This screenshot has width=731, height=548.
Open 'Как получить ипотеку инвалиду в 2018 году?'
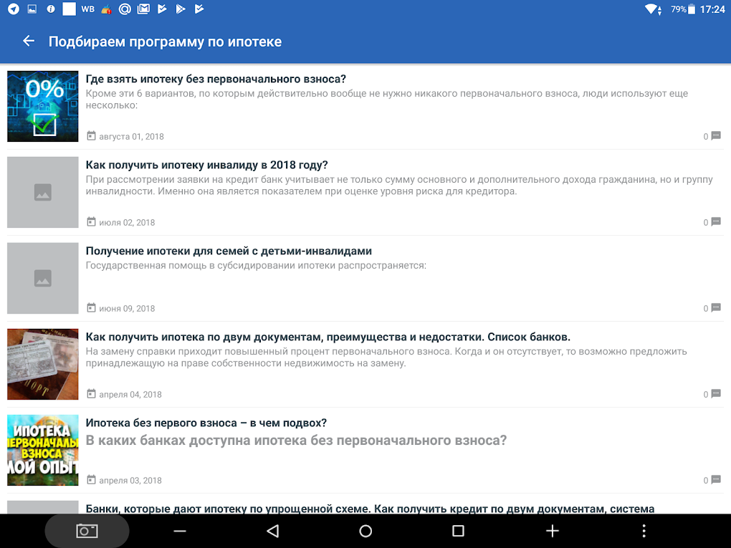coord(207,165)
